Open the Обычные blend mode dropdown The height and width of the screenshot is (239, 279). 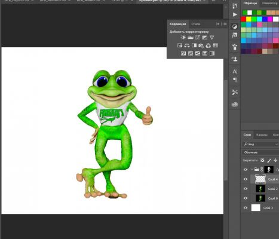click(x=260, y=152)
